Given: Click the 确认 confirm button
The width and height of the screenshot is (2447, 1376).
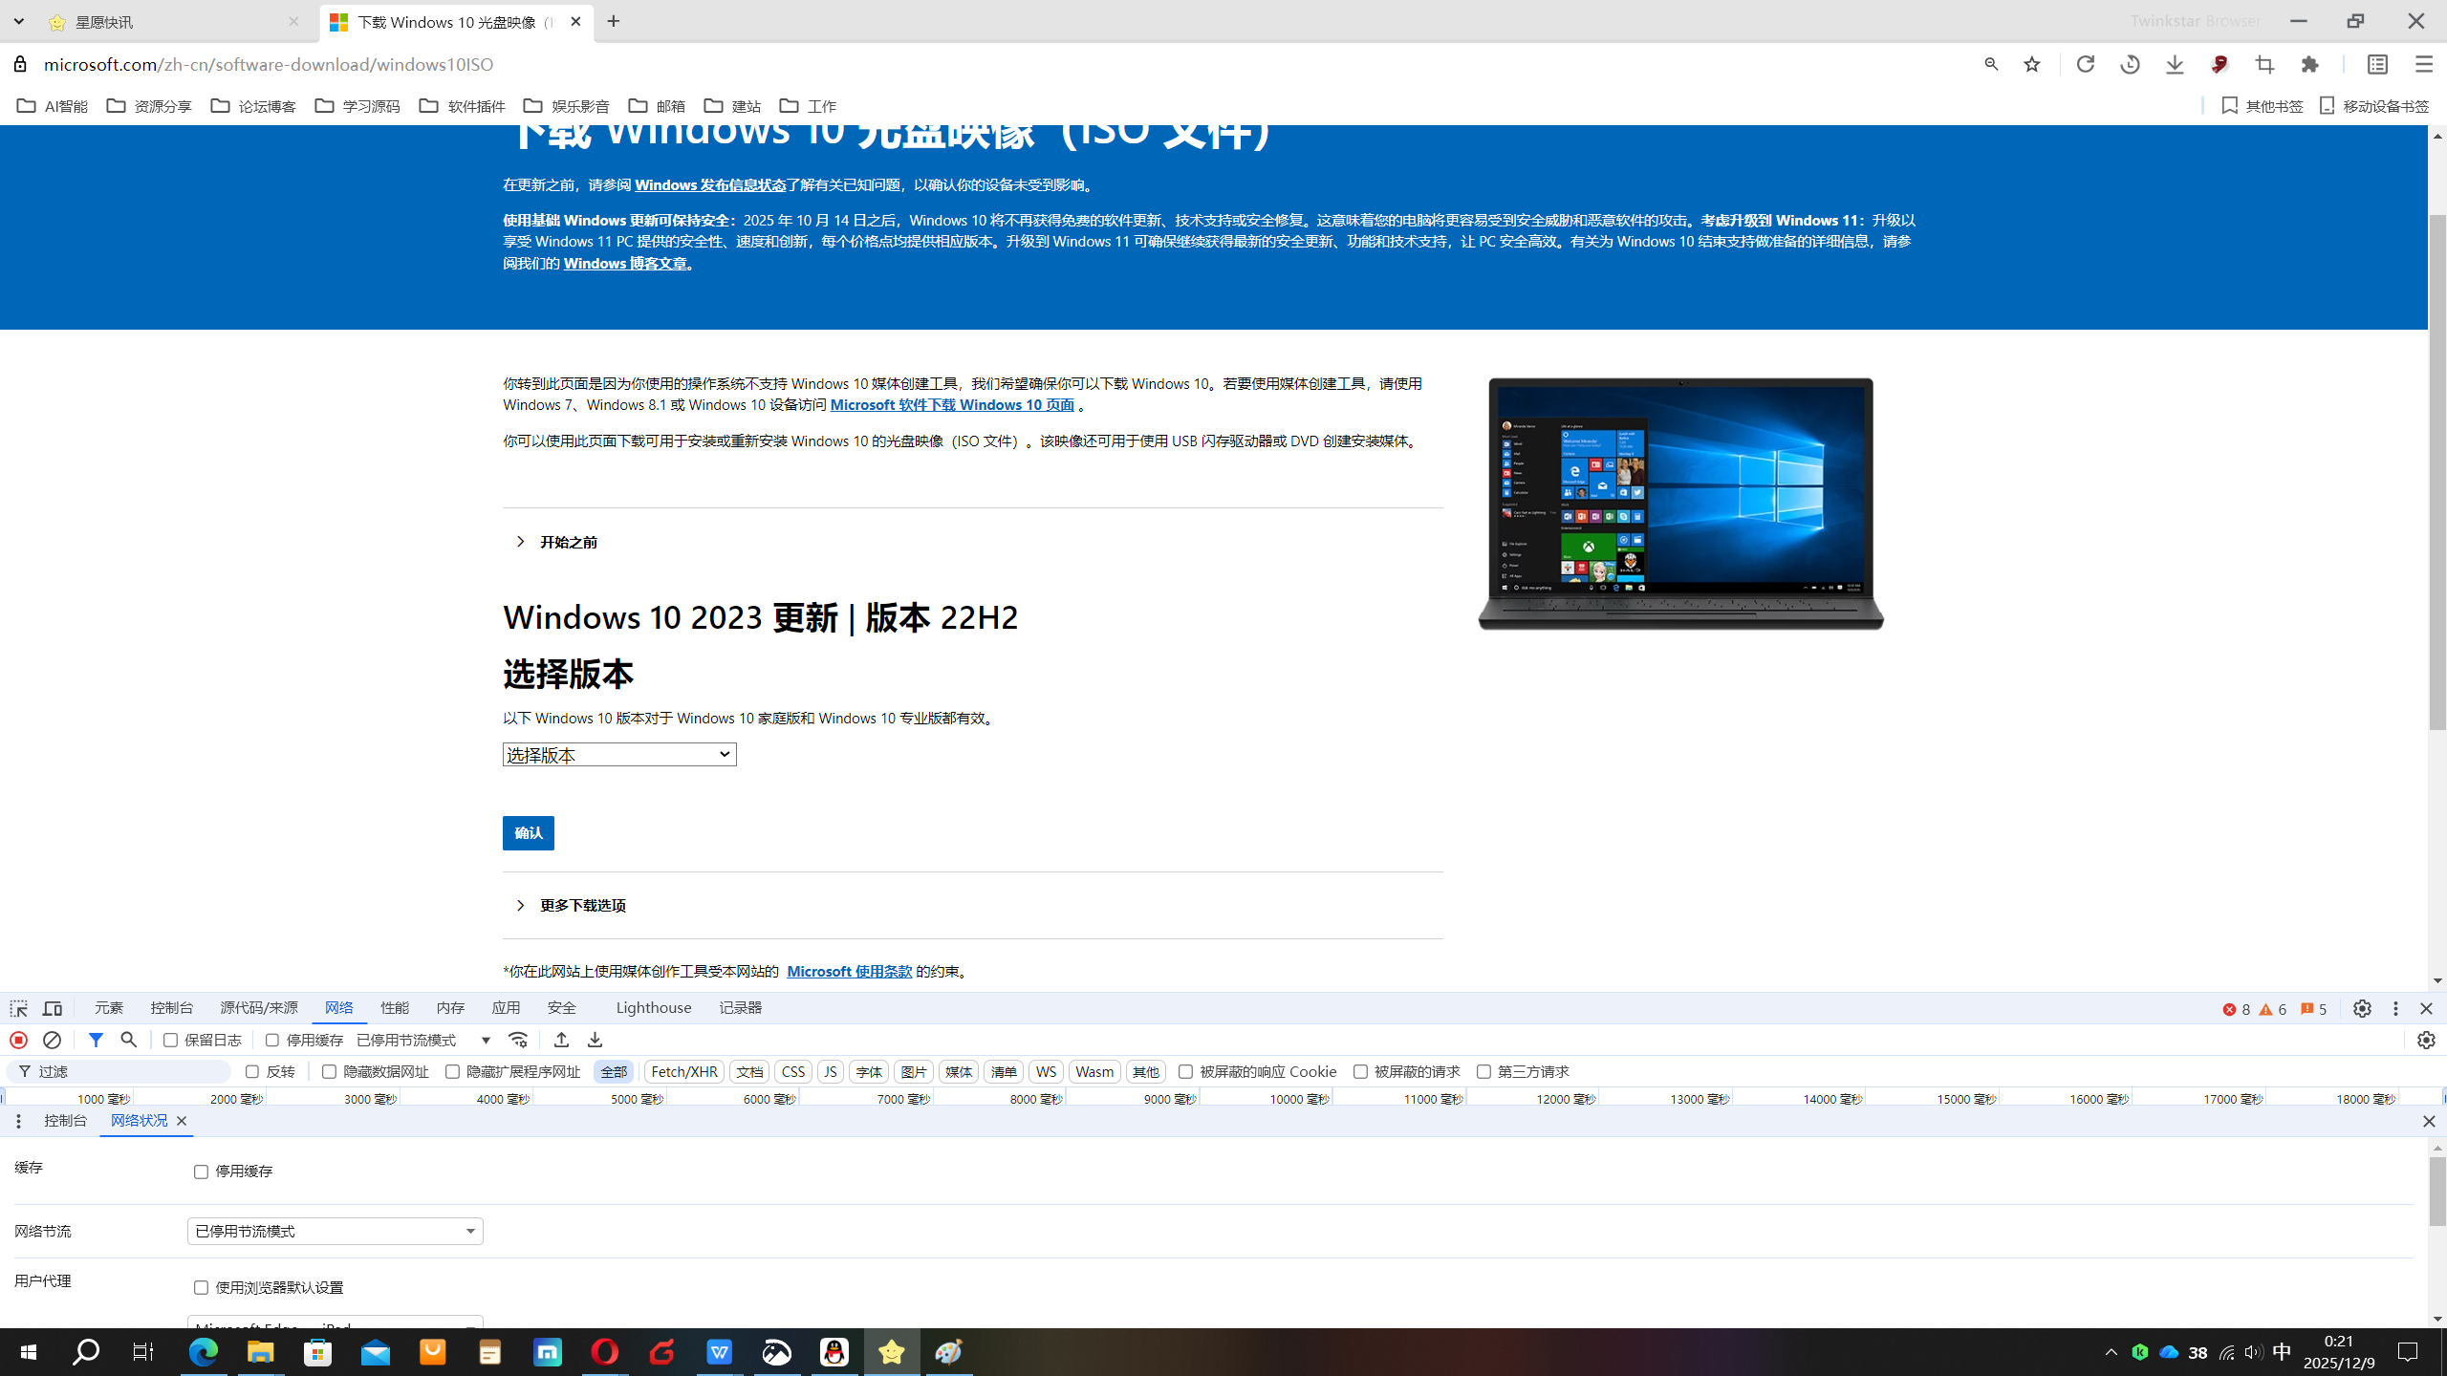Looking at the screenshot, I should pos(528,832).
